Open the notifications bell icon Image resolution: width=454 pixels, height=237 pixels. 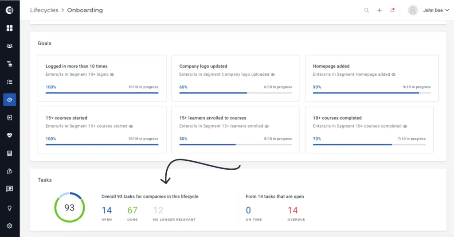[x=392, y=10]
